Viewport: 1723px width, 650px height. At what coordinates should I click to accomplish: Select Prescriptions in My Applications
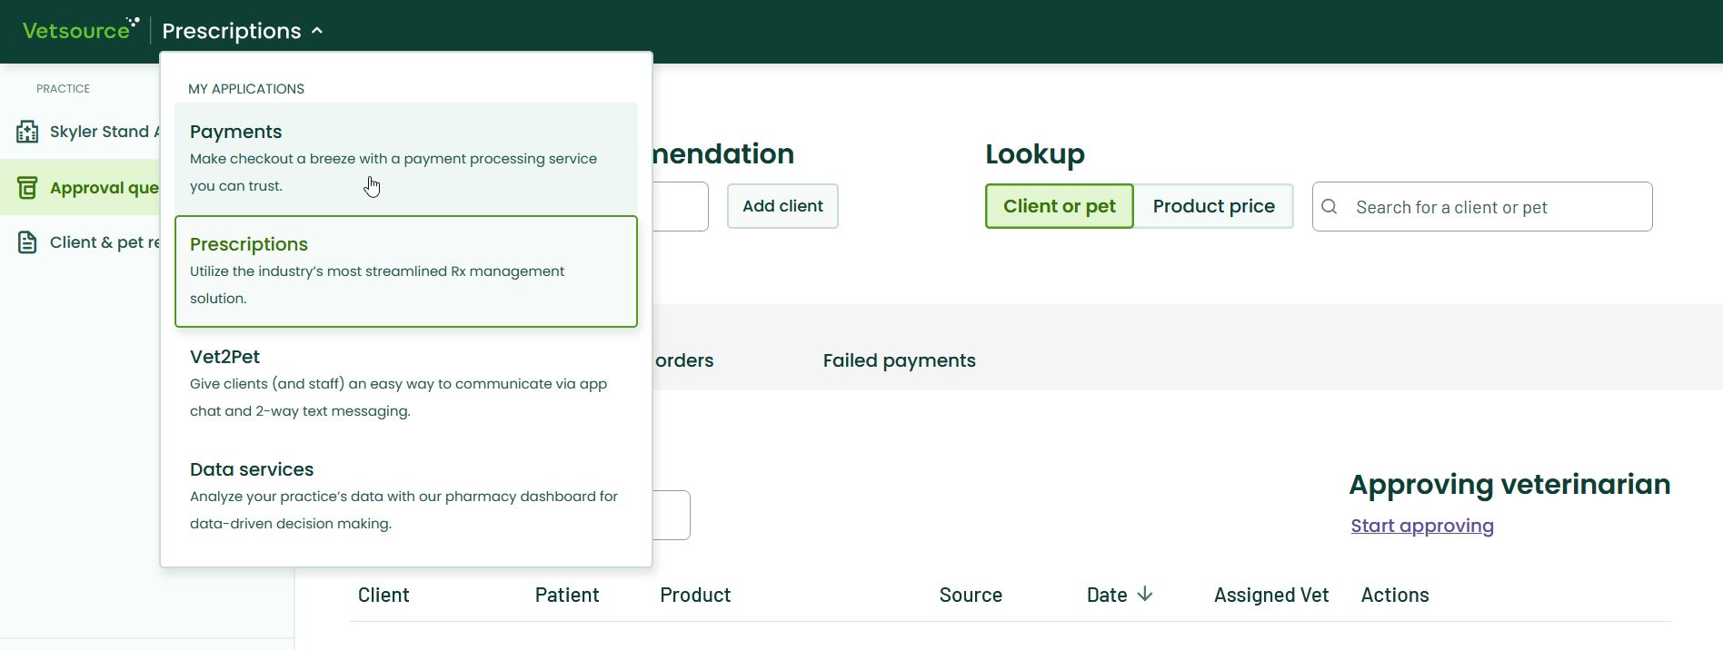[406, 271]
